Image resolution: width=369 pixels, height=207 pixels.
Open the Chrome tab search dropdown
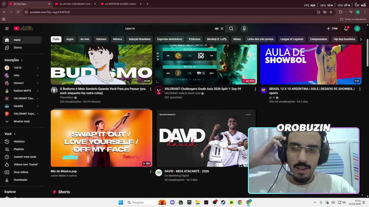[4, 4]
